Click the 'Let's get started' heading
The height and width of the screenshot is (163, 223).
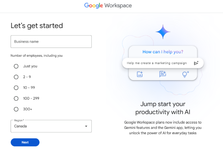tap(37, 26)
